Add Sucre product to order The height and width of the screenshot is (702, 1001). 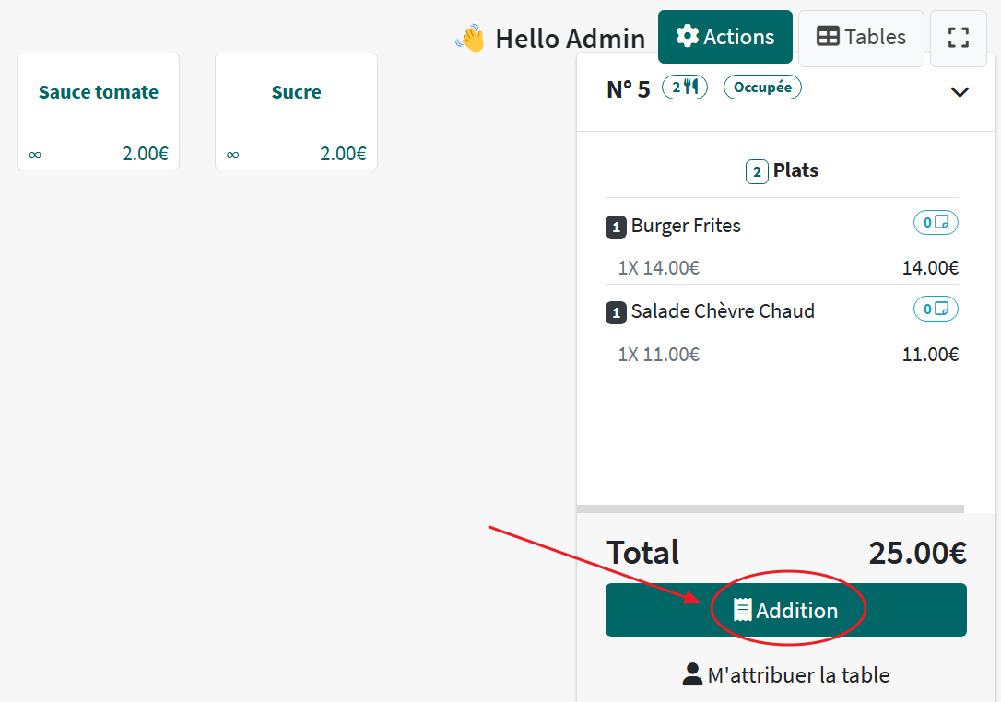(x=296, y=111)
